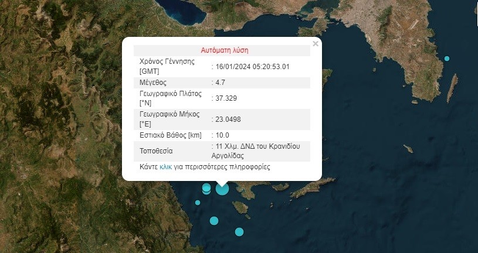Click the 'Μέγεθος' row label
The image size is (478, 253).
pos(154,82)
